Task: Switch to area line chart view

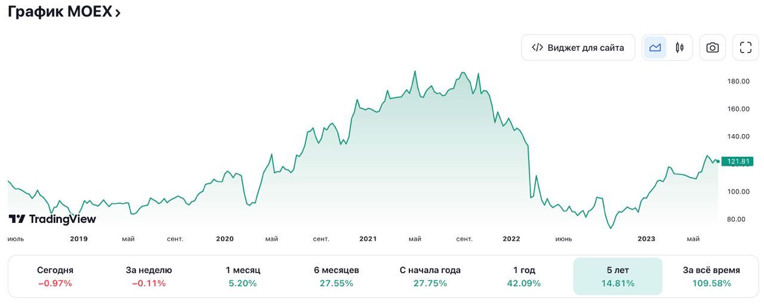Action: tap(655, 48)
